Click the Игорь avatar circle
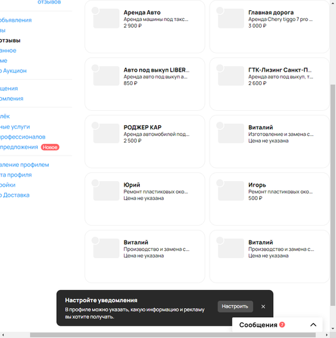Image resolution: width=336 pixels, height=338 pixels. 220,183
